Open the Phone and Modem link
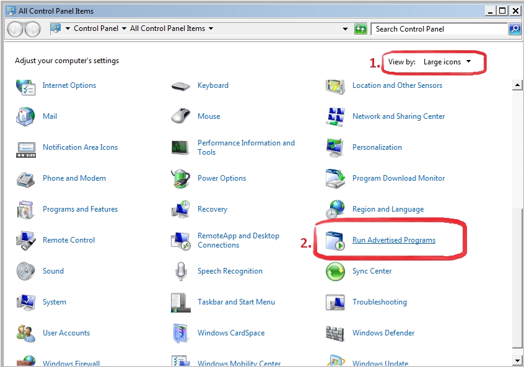The image size is (524, 367). coord(74,178)
